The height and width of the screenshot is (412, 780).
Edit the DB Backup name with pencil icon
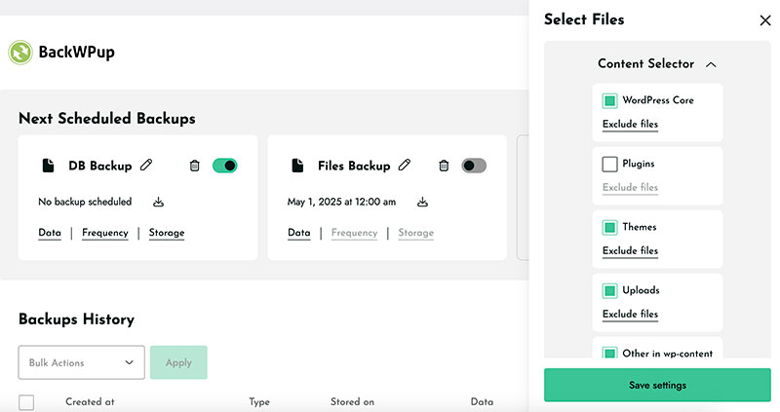[x=146, y=165]
